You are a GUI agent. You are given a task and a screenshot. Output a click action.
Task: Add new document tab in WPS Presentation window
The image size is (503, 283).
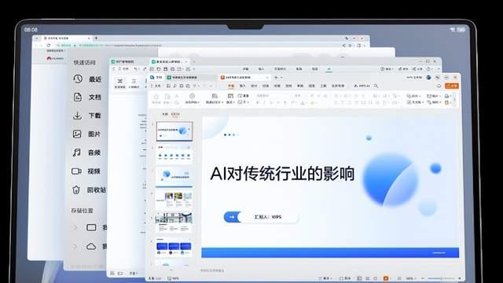click(x=276, y=78)
